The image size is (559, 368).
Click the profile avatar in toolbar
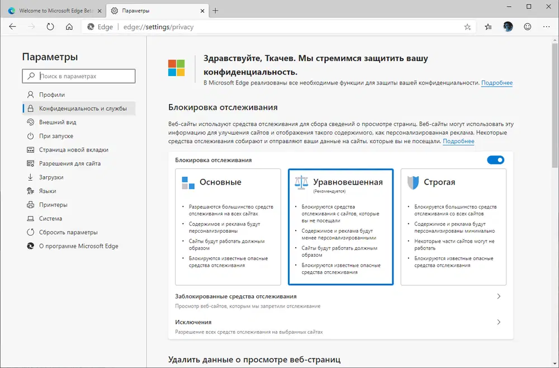pos(508,26)
